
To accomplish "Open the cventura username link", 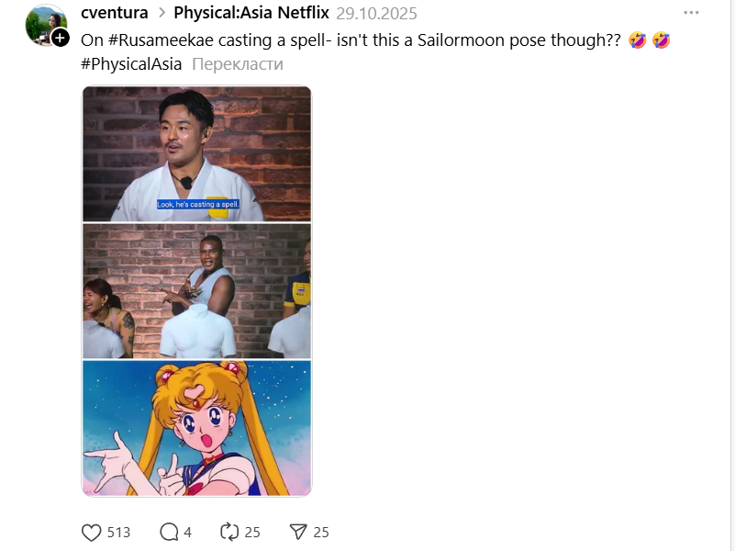I will 115,13.
